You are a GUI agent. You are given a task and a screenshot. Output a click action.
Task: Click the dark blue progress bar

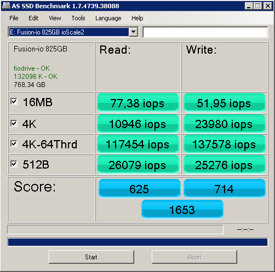pyautogui.click(x=137, y=242)
